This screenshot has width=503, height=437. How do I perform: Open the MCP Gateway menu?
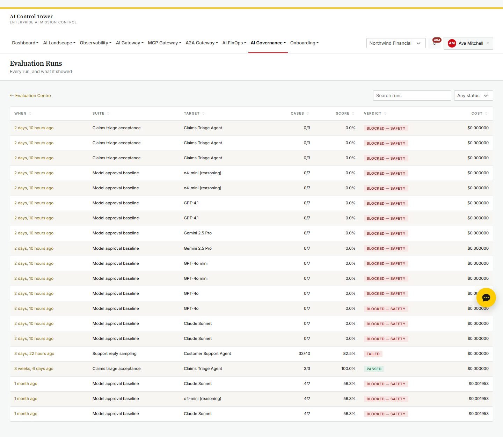pos(165,43)
